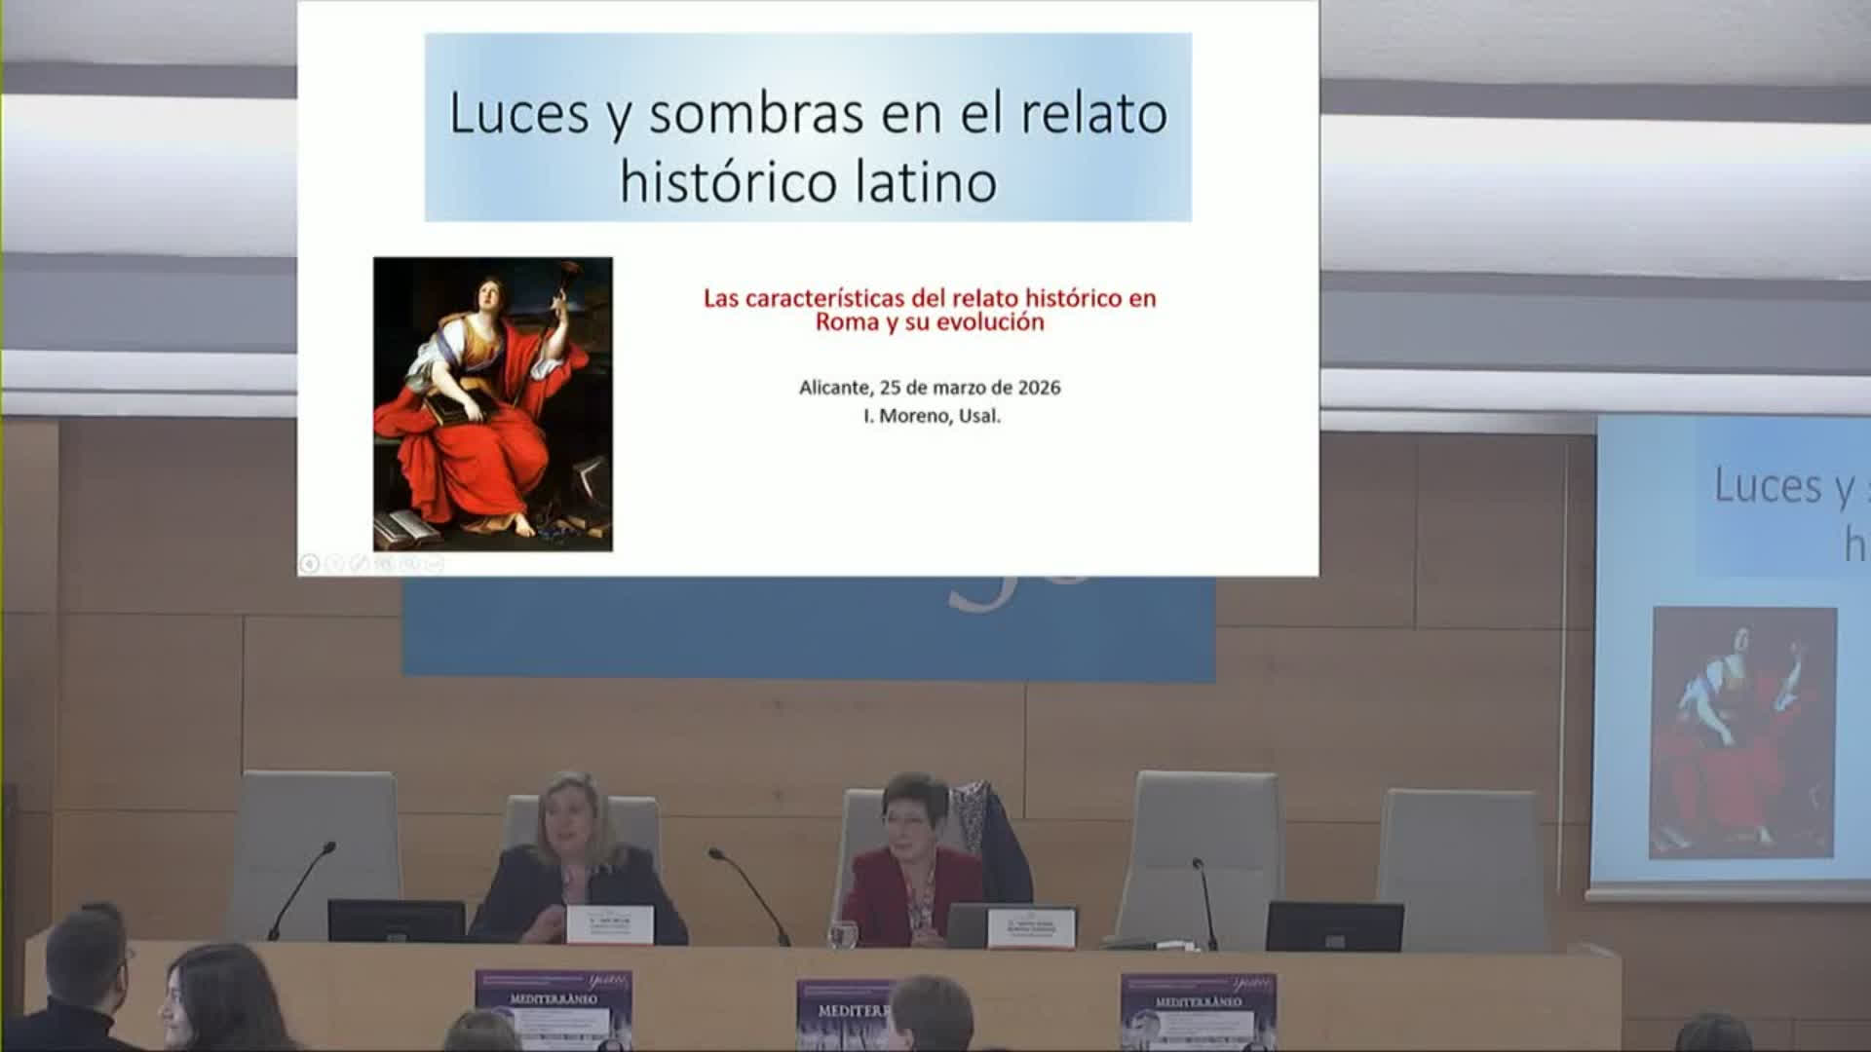1871x1052 pixels.
Task: Activate the zoom into slide magnifier
Action: pos(409,563)
